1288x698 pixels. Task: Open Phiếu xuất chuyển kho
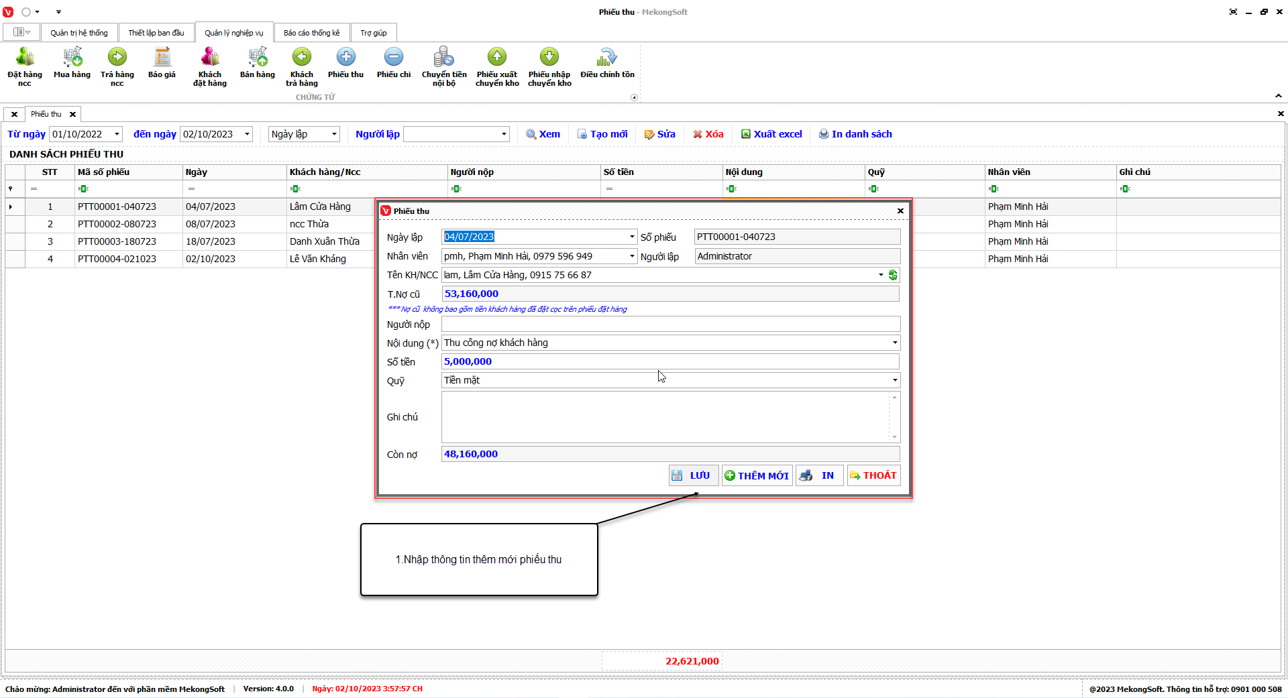pos(497,66)
